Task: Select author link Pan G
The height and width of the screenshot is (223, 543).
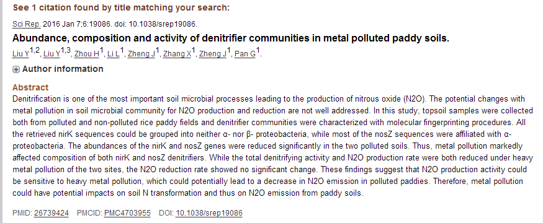Action: tap(245, 54)
